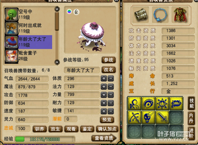Select the sun-shaped skill icon
Screen dimensions: 198x145
(x=162, y=103)
